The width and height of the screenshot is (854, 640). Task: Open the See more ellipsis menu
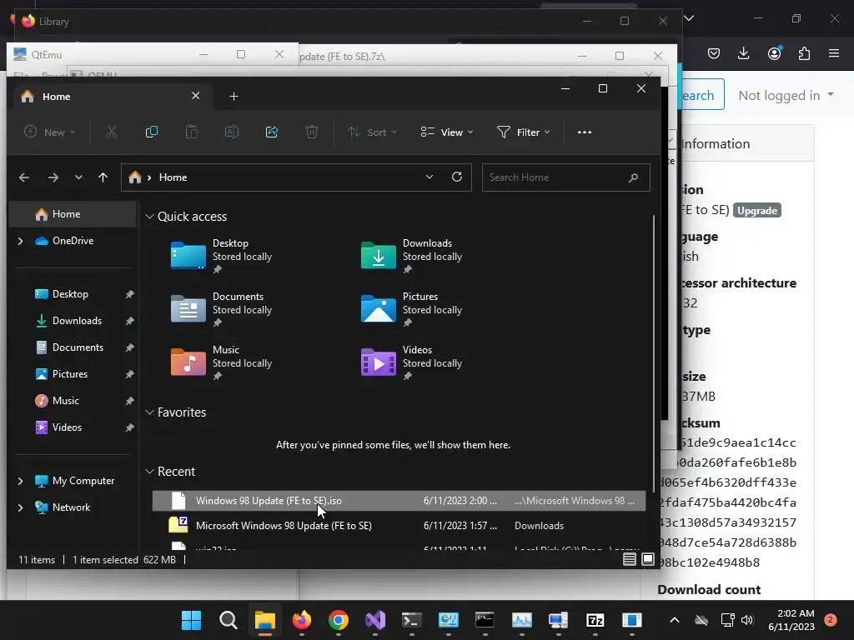click(585, 132)
